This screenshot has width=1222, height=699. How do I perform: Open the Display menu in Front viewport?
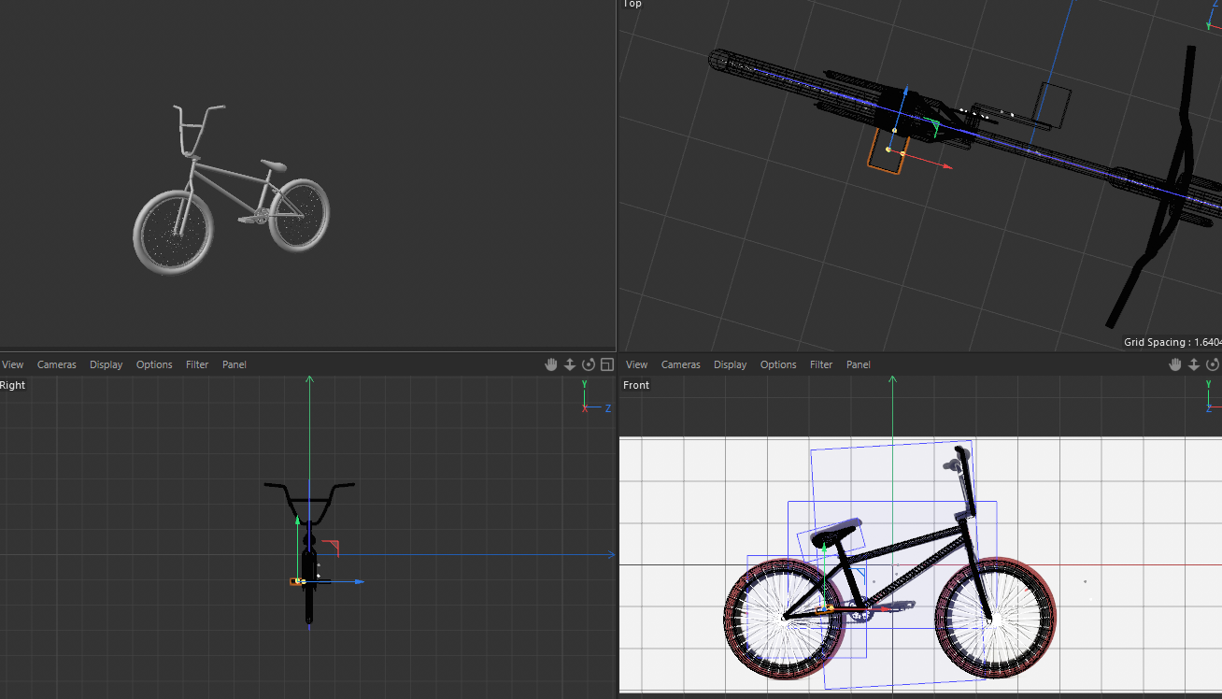click(x=731, y=364)
